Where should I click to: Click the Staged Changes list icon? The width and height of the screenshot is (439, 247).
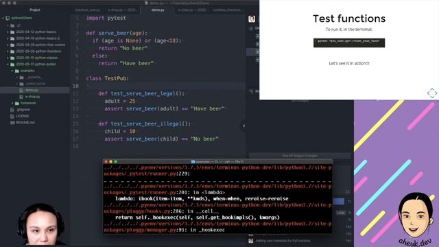251,91
